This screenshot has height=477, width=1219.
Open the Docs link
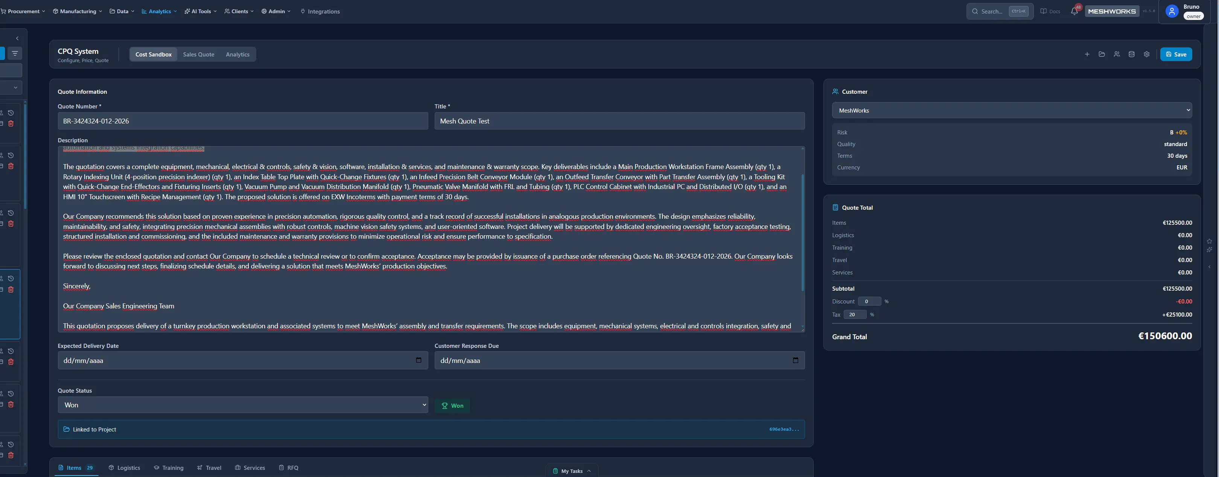click(x=1050, y=11)
